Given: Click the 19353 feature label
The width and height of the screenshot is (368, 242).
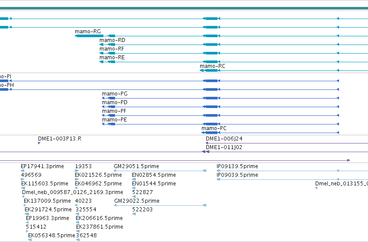Looking at the screenshot, I should [x=83, y=166].
